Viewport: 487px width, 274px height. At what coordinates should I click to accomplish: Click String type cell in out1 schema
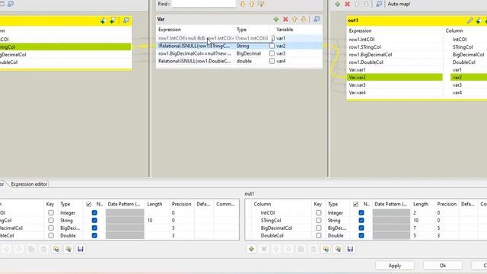(x=334, y=220)
